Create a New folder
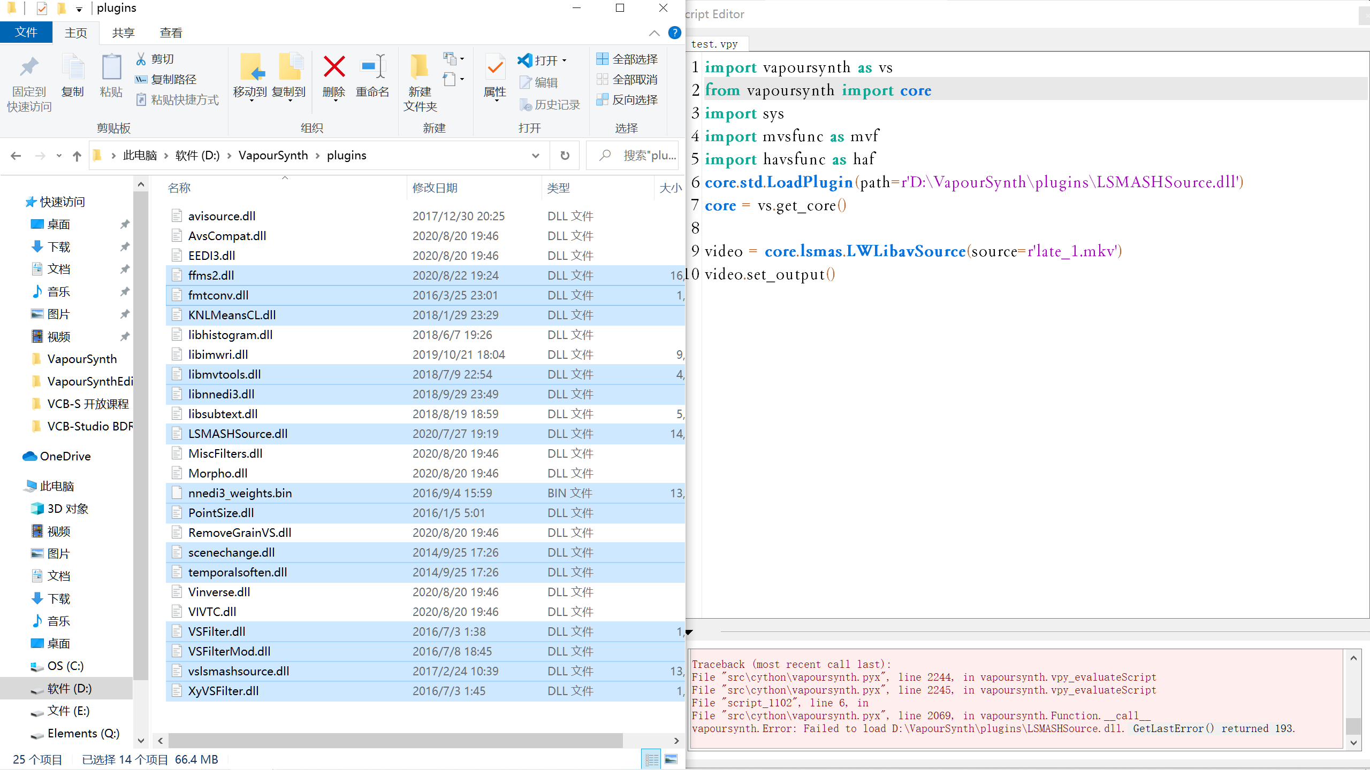 click(420, 82)
